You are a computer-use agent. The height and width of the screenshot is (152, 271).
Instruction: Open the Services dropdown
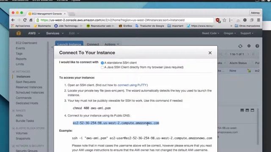55,33
